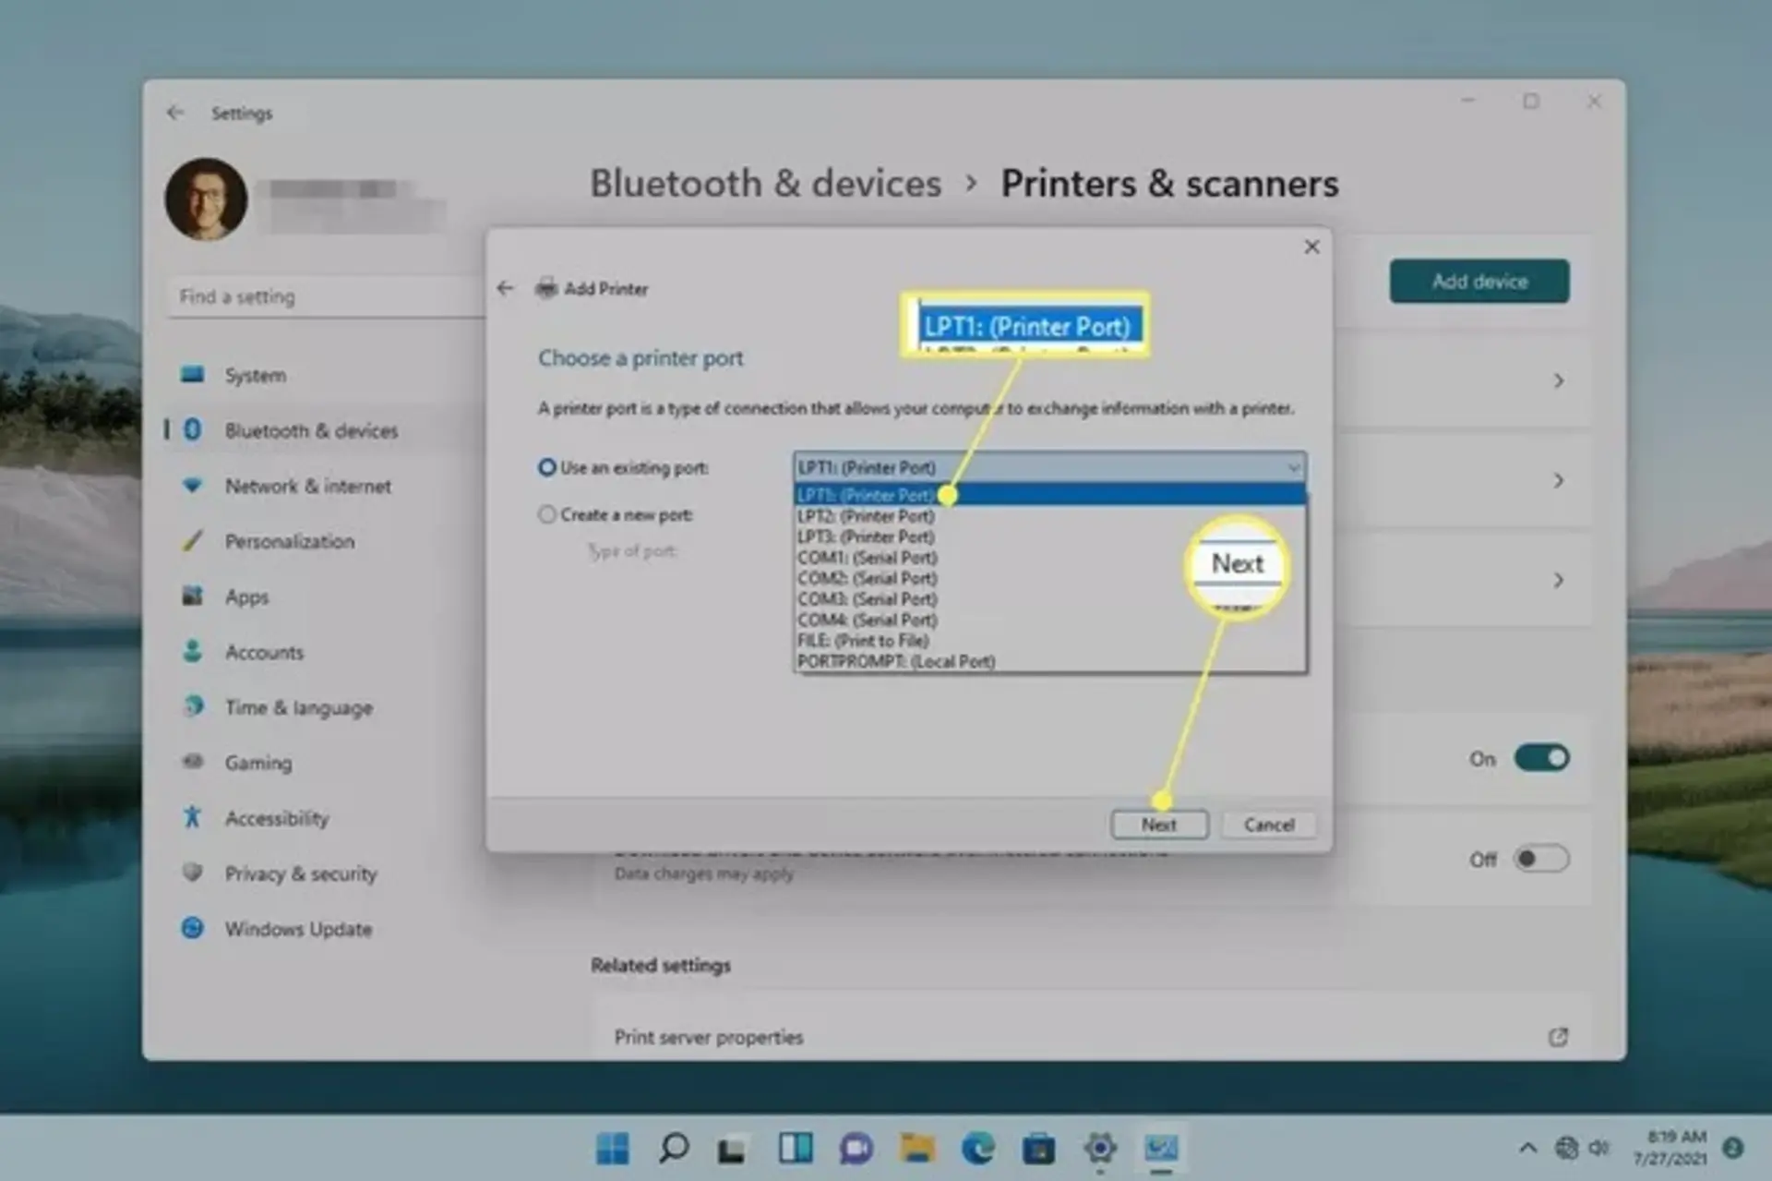Collapse the existing port combo box arrow
This screenshot has height=1181, width=1772.
[1293, 467]
